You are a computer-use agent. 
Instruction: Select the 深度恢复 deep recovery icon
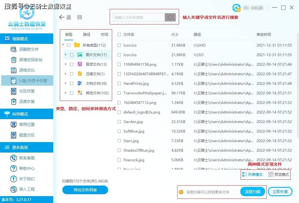[13, 102]
